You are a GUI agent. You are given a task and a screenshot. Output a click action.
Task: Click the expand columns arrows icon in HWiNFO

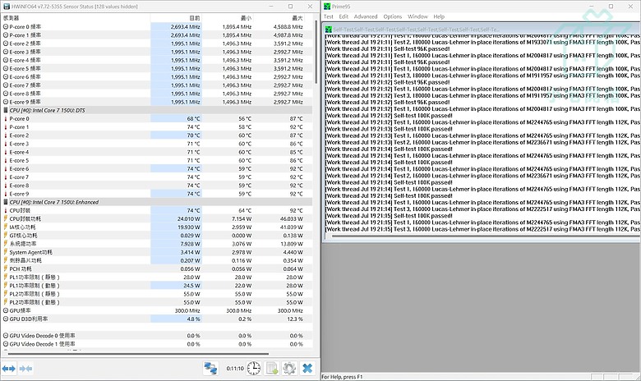8,369
